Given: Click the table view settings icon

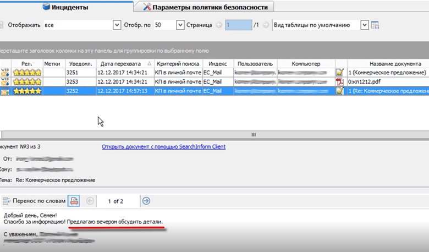Looking at the screenshot, I should 375,25.
